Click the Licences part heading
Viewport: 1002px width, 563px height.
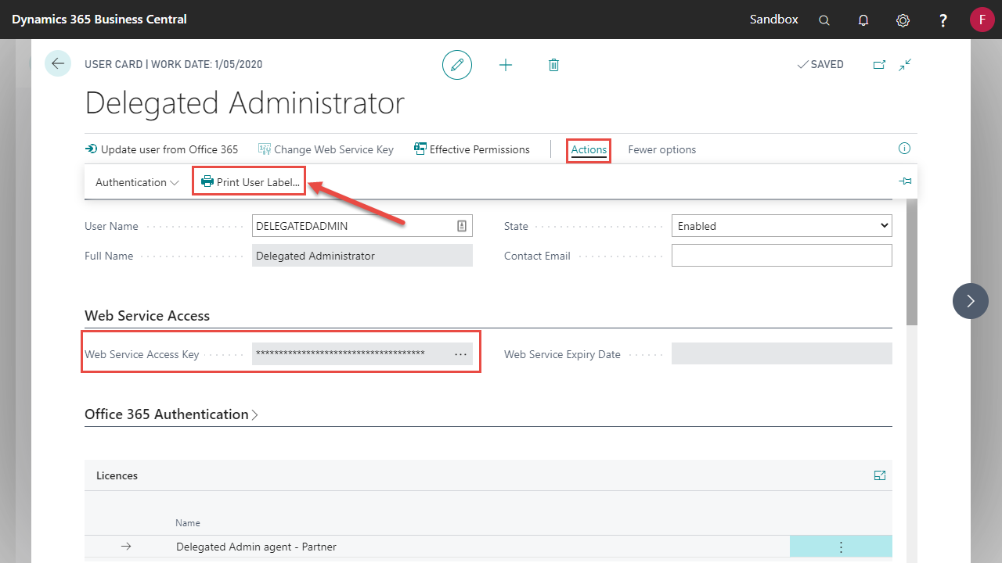(x=117, y=475)
